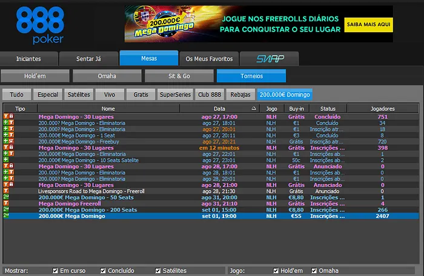Click type icon of Livesponsors Freeroll row
The height and width of the screenshot is (276, 424).
tap(5, 191)
